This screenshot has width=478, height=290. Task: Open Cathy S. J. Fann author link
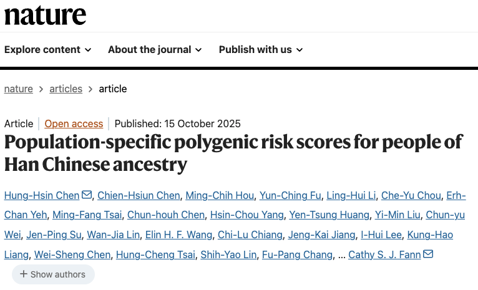tap(384, 254)
